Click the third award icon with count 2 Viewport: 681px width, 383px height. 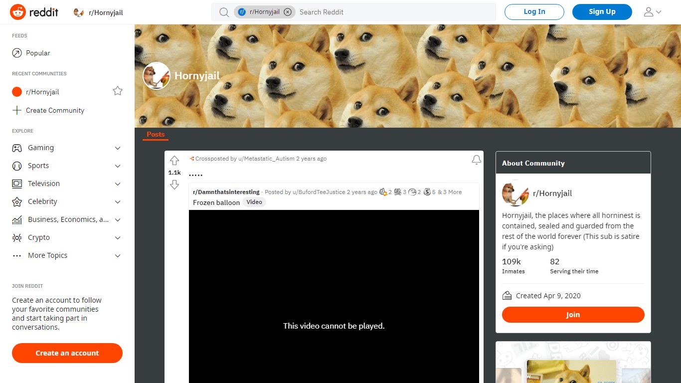tap(412, 192)
